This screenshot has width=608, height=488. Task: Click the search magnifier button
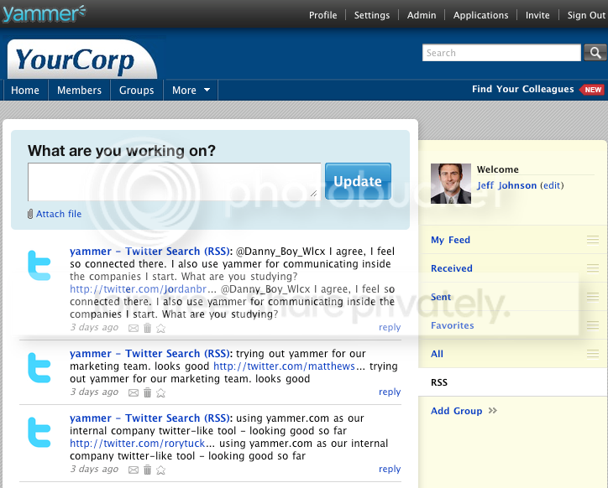[x=595, y=53]
